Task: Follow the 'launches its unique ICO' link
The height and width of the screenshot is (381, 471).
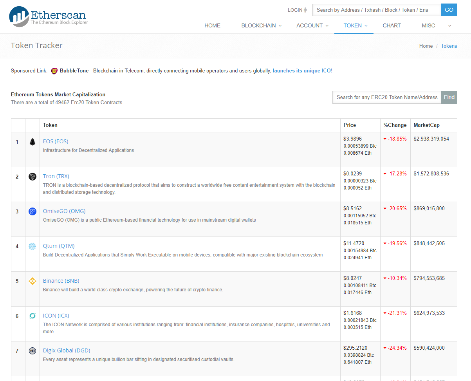Action: (302, 71)
